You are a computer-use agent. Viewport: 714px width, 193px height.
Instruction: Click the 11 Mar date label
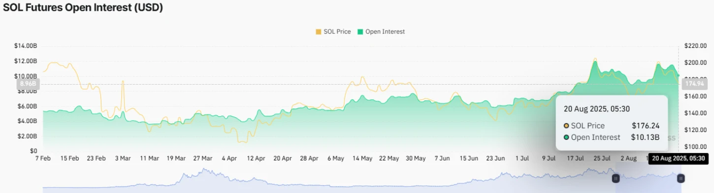(149, 159)
